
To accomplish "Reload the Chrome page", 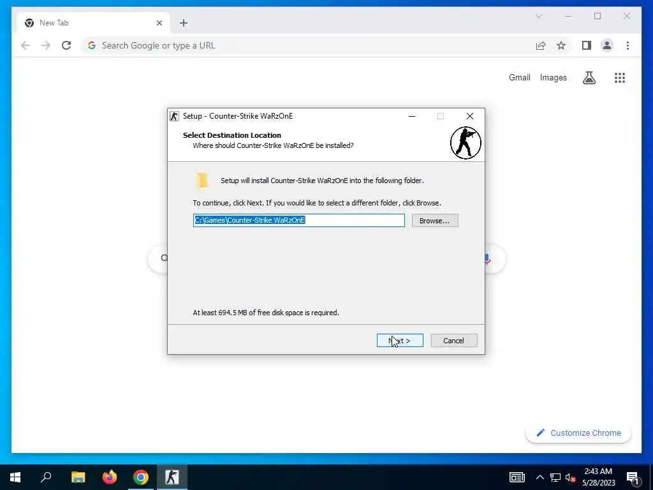I will 66,45.
